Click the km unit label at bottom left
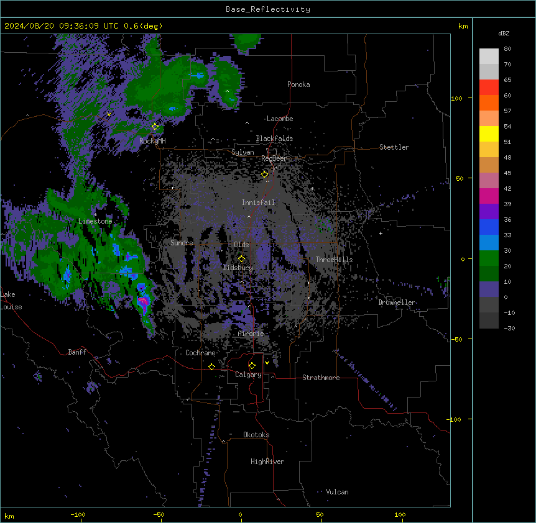The height and width of the screenshot is (523, 536). (9, 516)
